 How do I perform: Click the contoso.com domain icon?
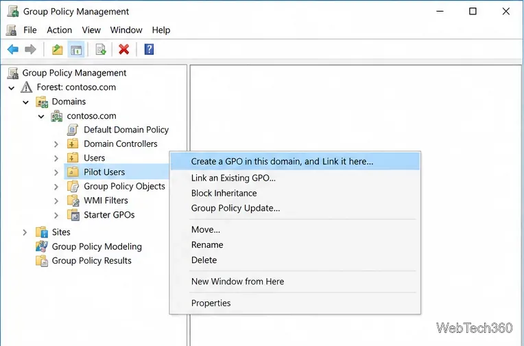pos(57,116)
